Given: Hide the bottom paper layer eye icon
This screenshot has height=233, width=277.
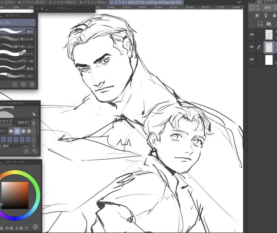Looking at the screenshot, I should pyautogui.click(x=252, y=59).
